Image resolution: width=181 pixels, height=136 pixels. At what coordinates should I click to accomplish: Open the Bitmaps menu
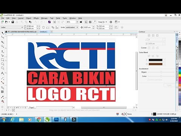pos(44,18)
